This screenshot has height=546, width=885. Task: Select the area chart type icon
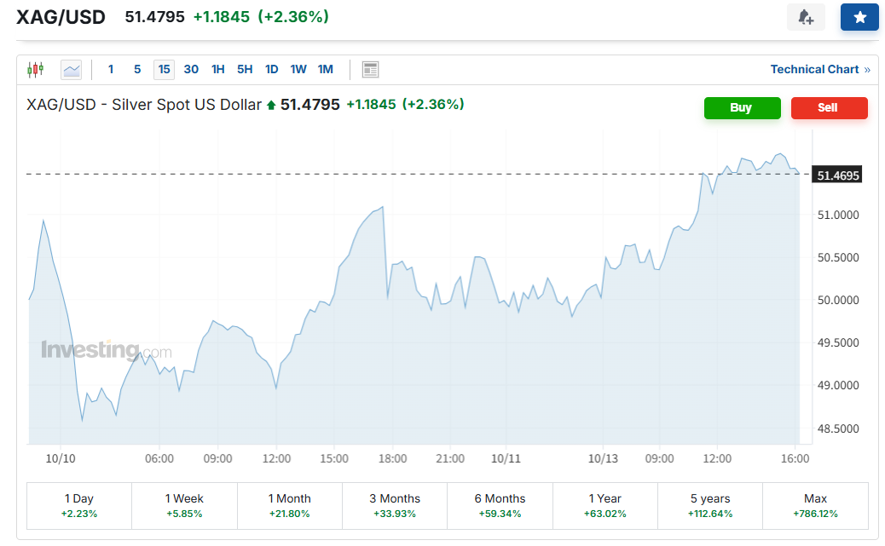tap(72, 70)
